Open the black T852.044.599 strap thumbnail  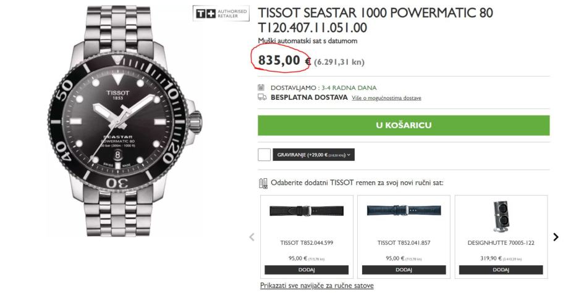pos(307,211)
